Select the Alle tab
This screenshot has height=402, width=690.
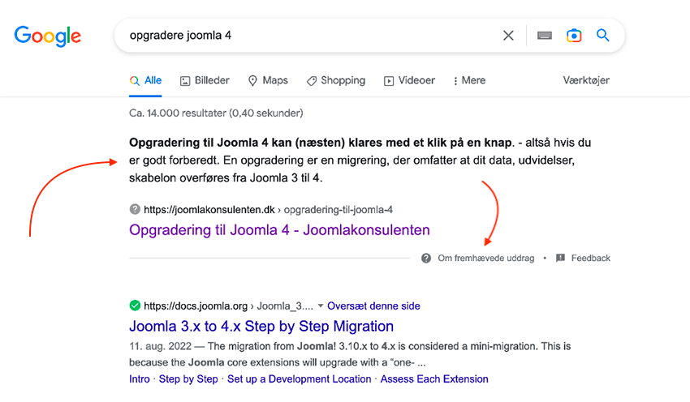pos(145,80)
